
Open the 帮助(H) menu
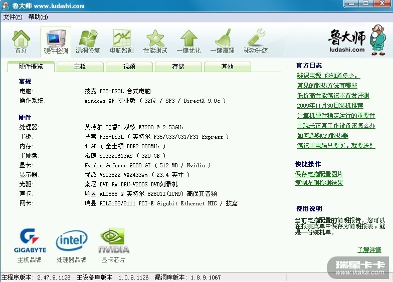38,17
